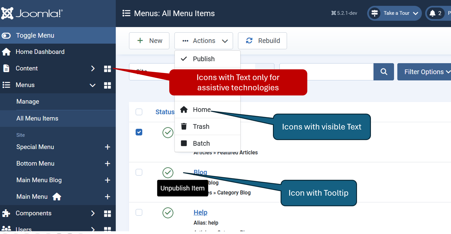This screenshot has height=234, width=451.
Task: Open Special Menu items
Action: point(35,147)
